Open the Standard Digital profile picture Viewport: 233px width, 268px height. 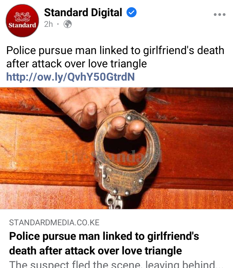(22, 20)
